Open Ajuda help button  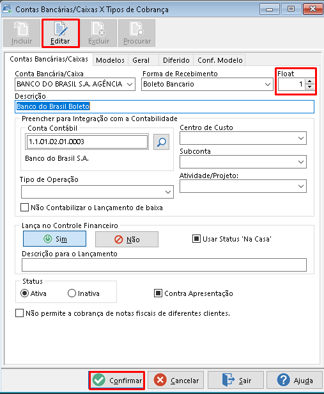coord(295,380)
